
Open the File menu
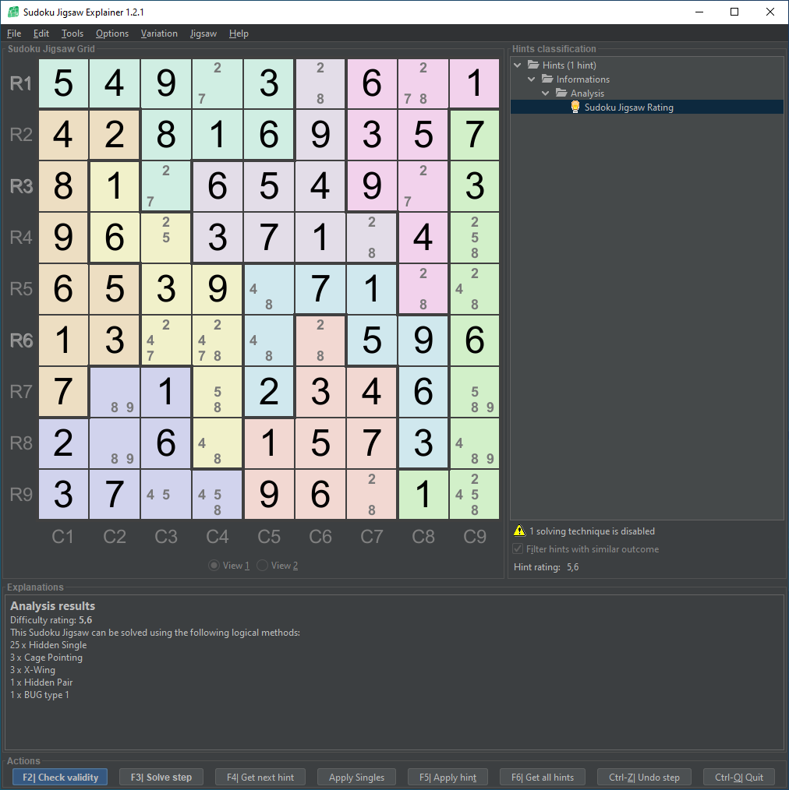click(x=14, y=34)
